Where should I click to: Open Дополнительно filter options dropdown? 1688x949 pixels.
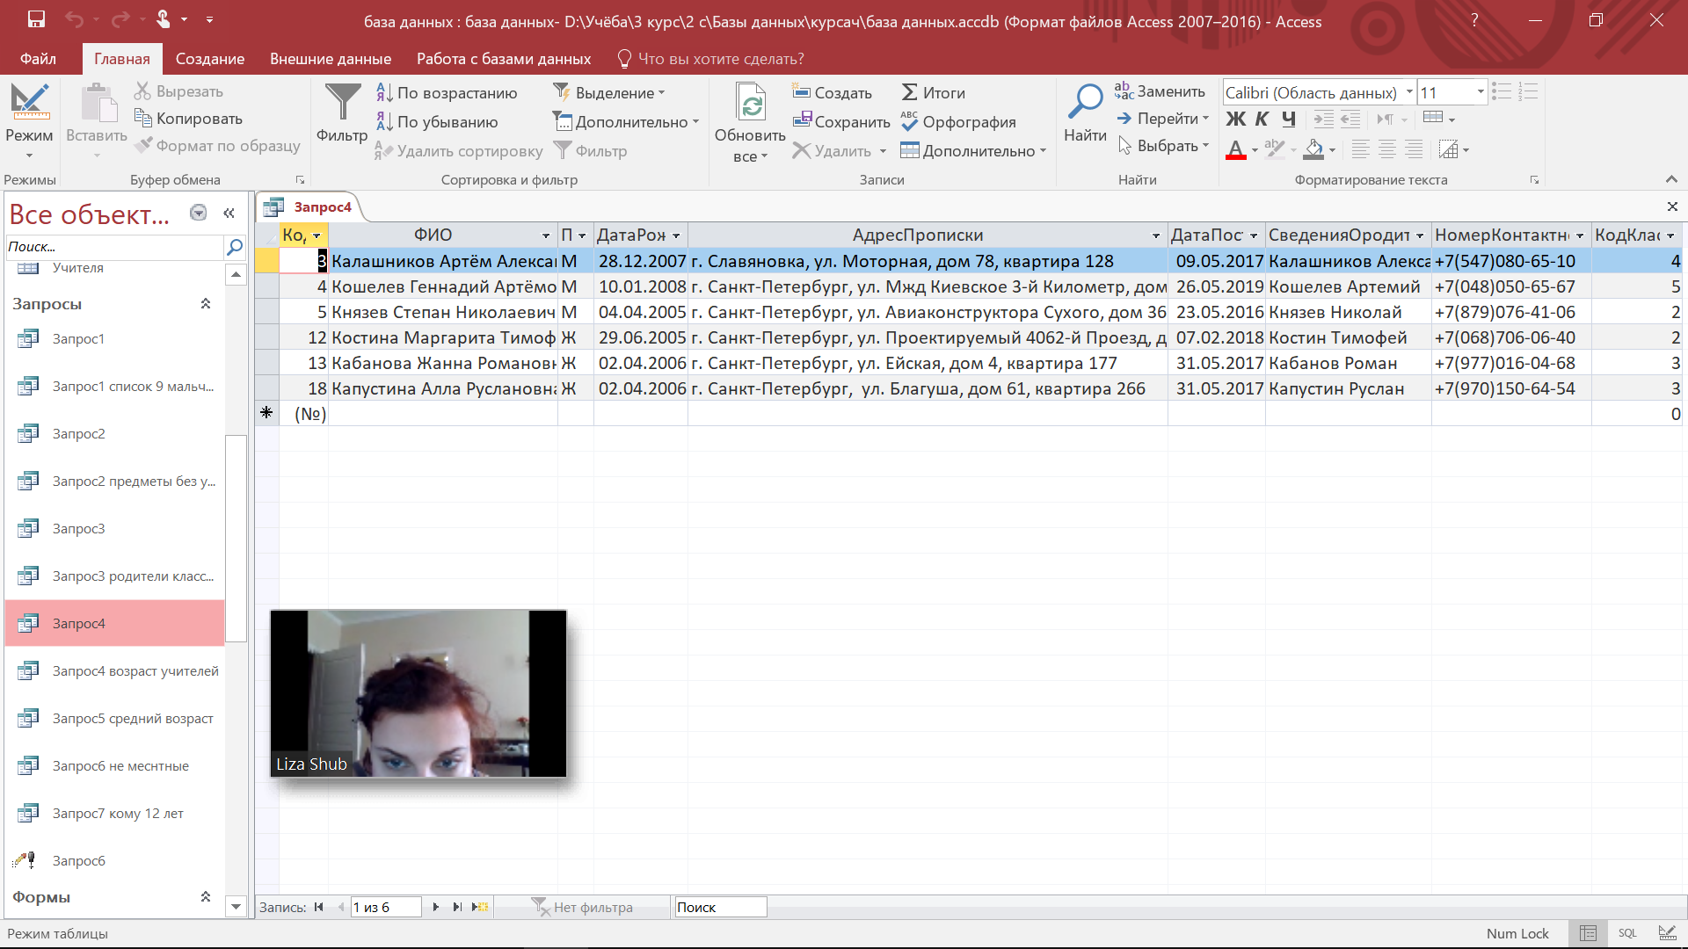[625, 122]
